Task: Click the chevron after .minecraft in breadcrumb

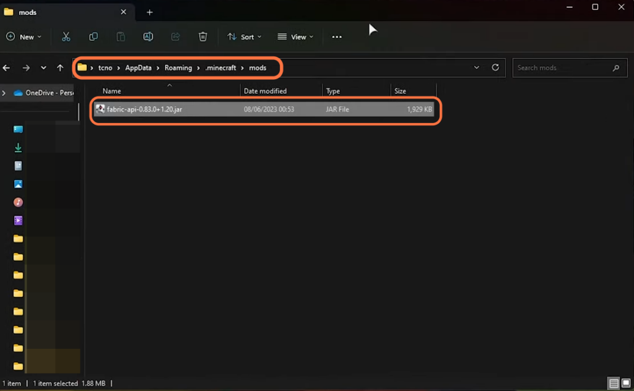Action: [243, 68]
